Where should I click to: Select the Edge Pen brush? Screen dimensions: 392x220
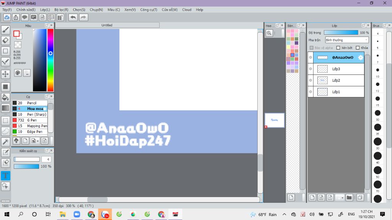tap(30, 132)
